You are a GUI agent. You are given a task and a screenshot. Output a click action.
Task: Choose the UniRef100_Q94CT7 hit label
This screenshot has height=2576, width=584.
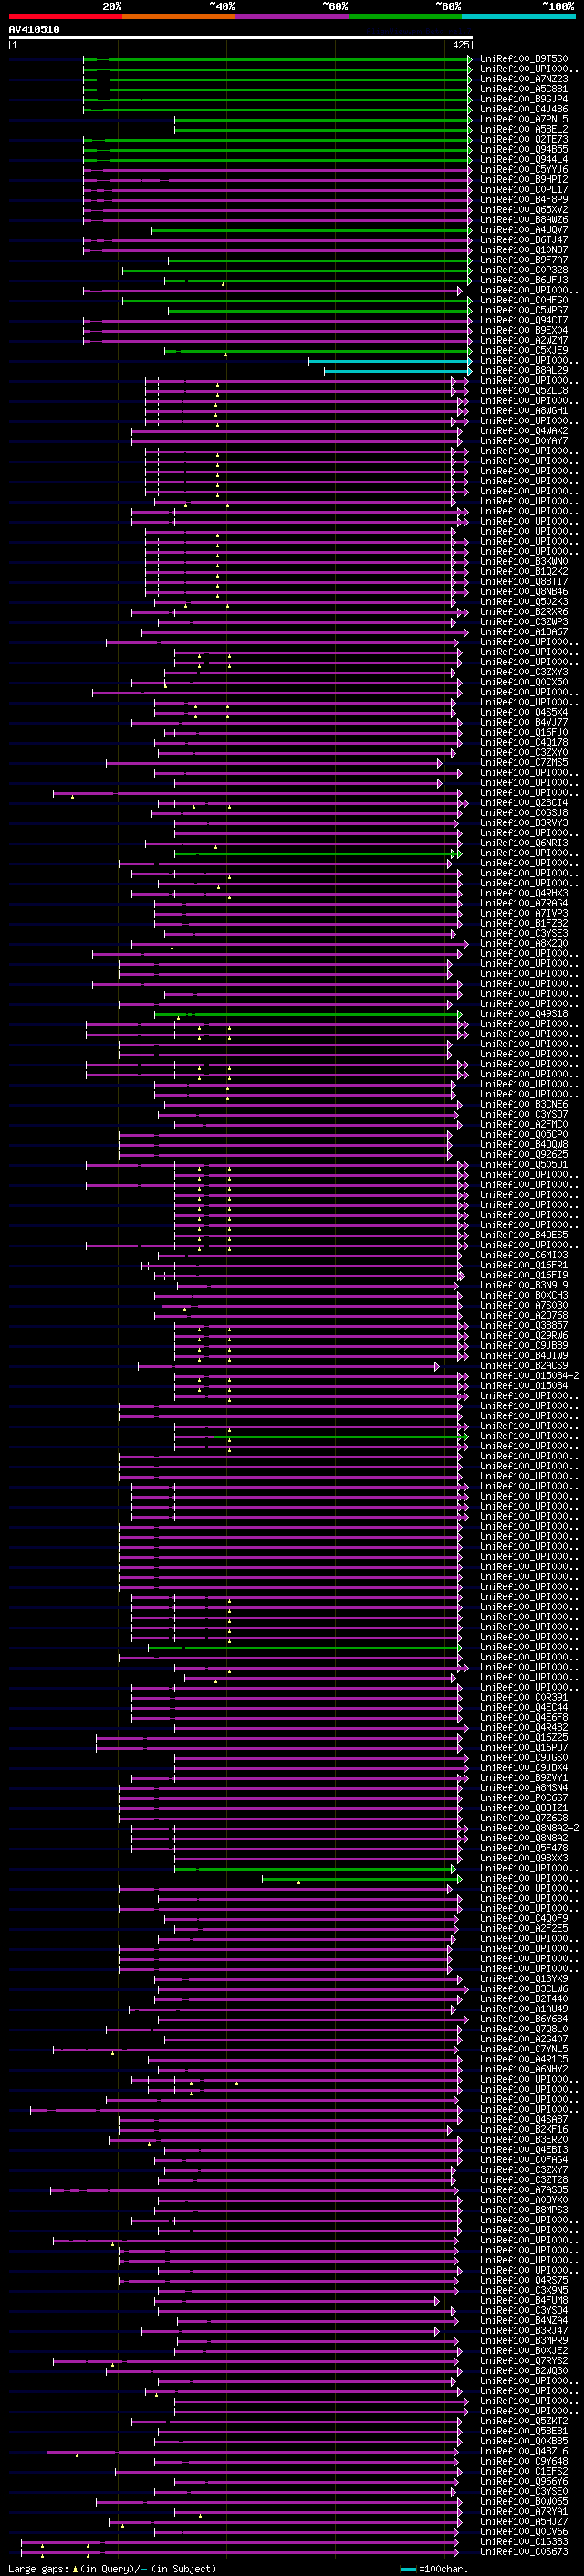pyautogui.click(x=524, y=320)
